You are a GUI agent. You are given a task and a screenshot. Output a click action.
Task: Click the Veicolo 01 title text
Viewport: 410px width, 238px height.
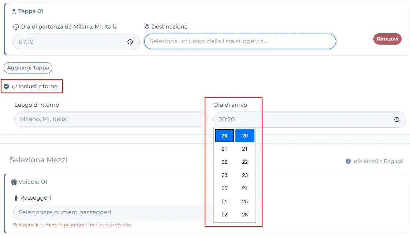pos(33,182)
